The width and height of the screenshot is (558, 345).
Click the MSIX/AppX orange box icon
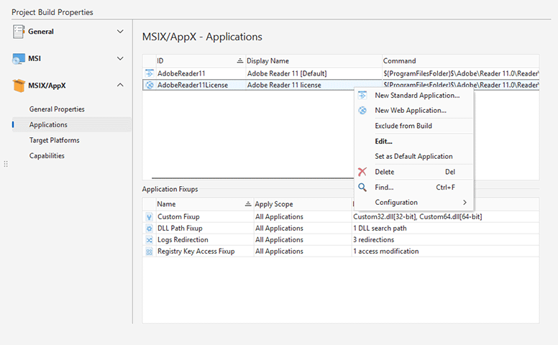click(19, 86)
